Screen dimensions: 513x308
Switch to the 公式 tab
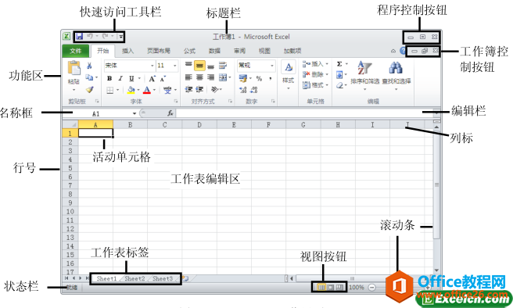(189, 51)
